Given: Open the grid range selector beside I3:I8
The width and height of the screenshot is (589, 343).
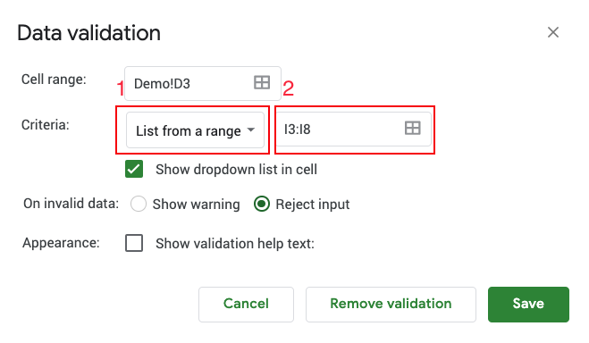Looking at the screenshot, I should point(412,129).
